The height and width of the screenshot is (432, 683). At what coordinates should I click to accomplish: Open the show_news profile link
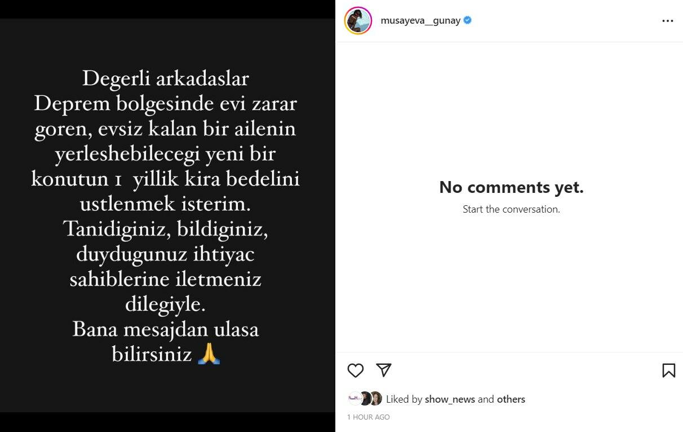(x=450, y=399)
